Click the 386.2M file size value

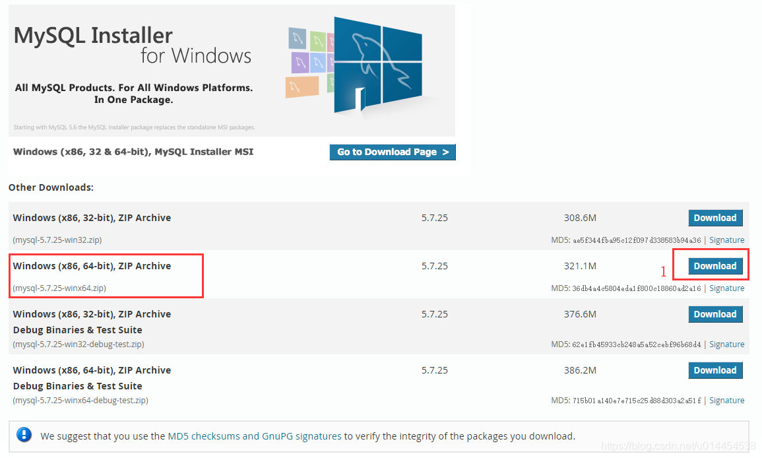pyautogui.click(x=580, y=370)
